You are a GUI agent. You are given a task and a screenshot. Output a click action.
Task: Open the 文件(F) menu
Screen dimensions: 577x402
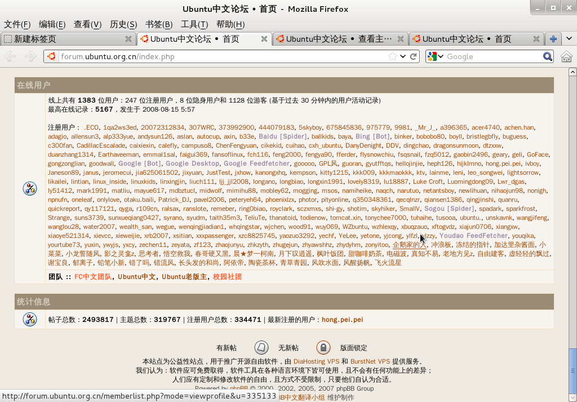pyautogui.click(x=17, y=24)
